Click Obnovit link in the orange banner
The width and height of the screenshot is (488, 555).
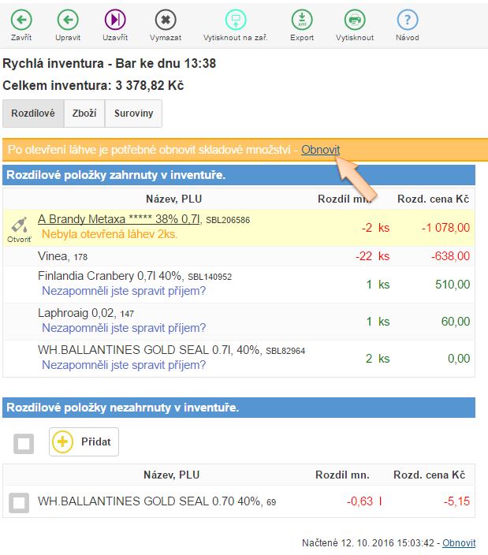point(320,150)
